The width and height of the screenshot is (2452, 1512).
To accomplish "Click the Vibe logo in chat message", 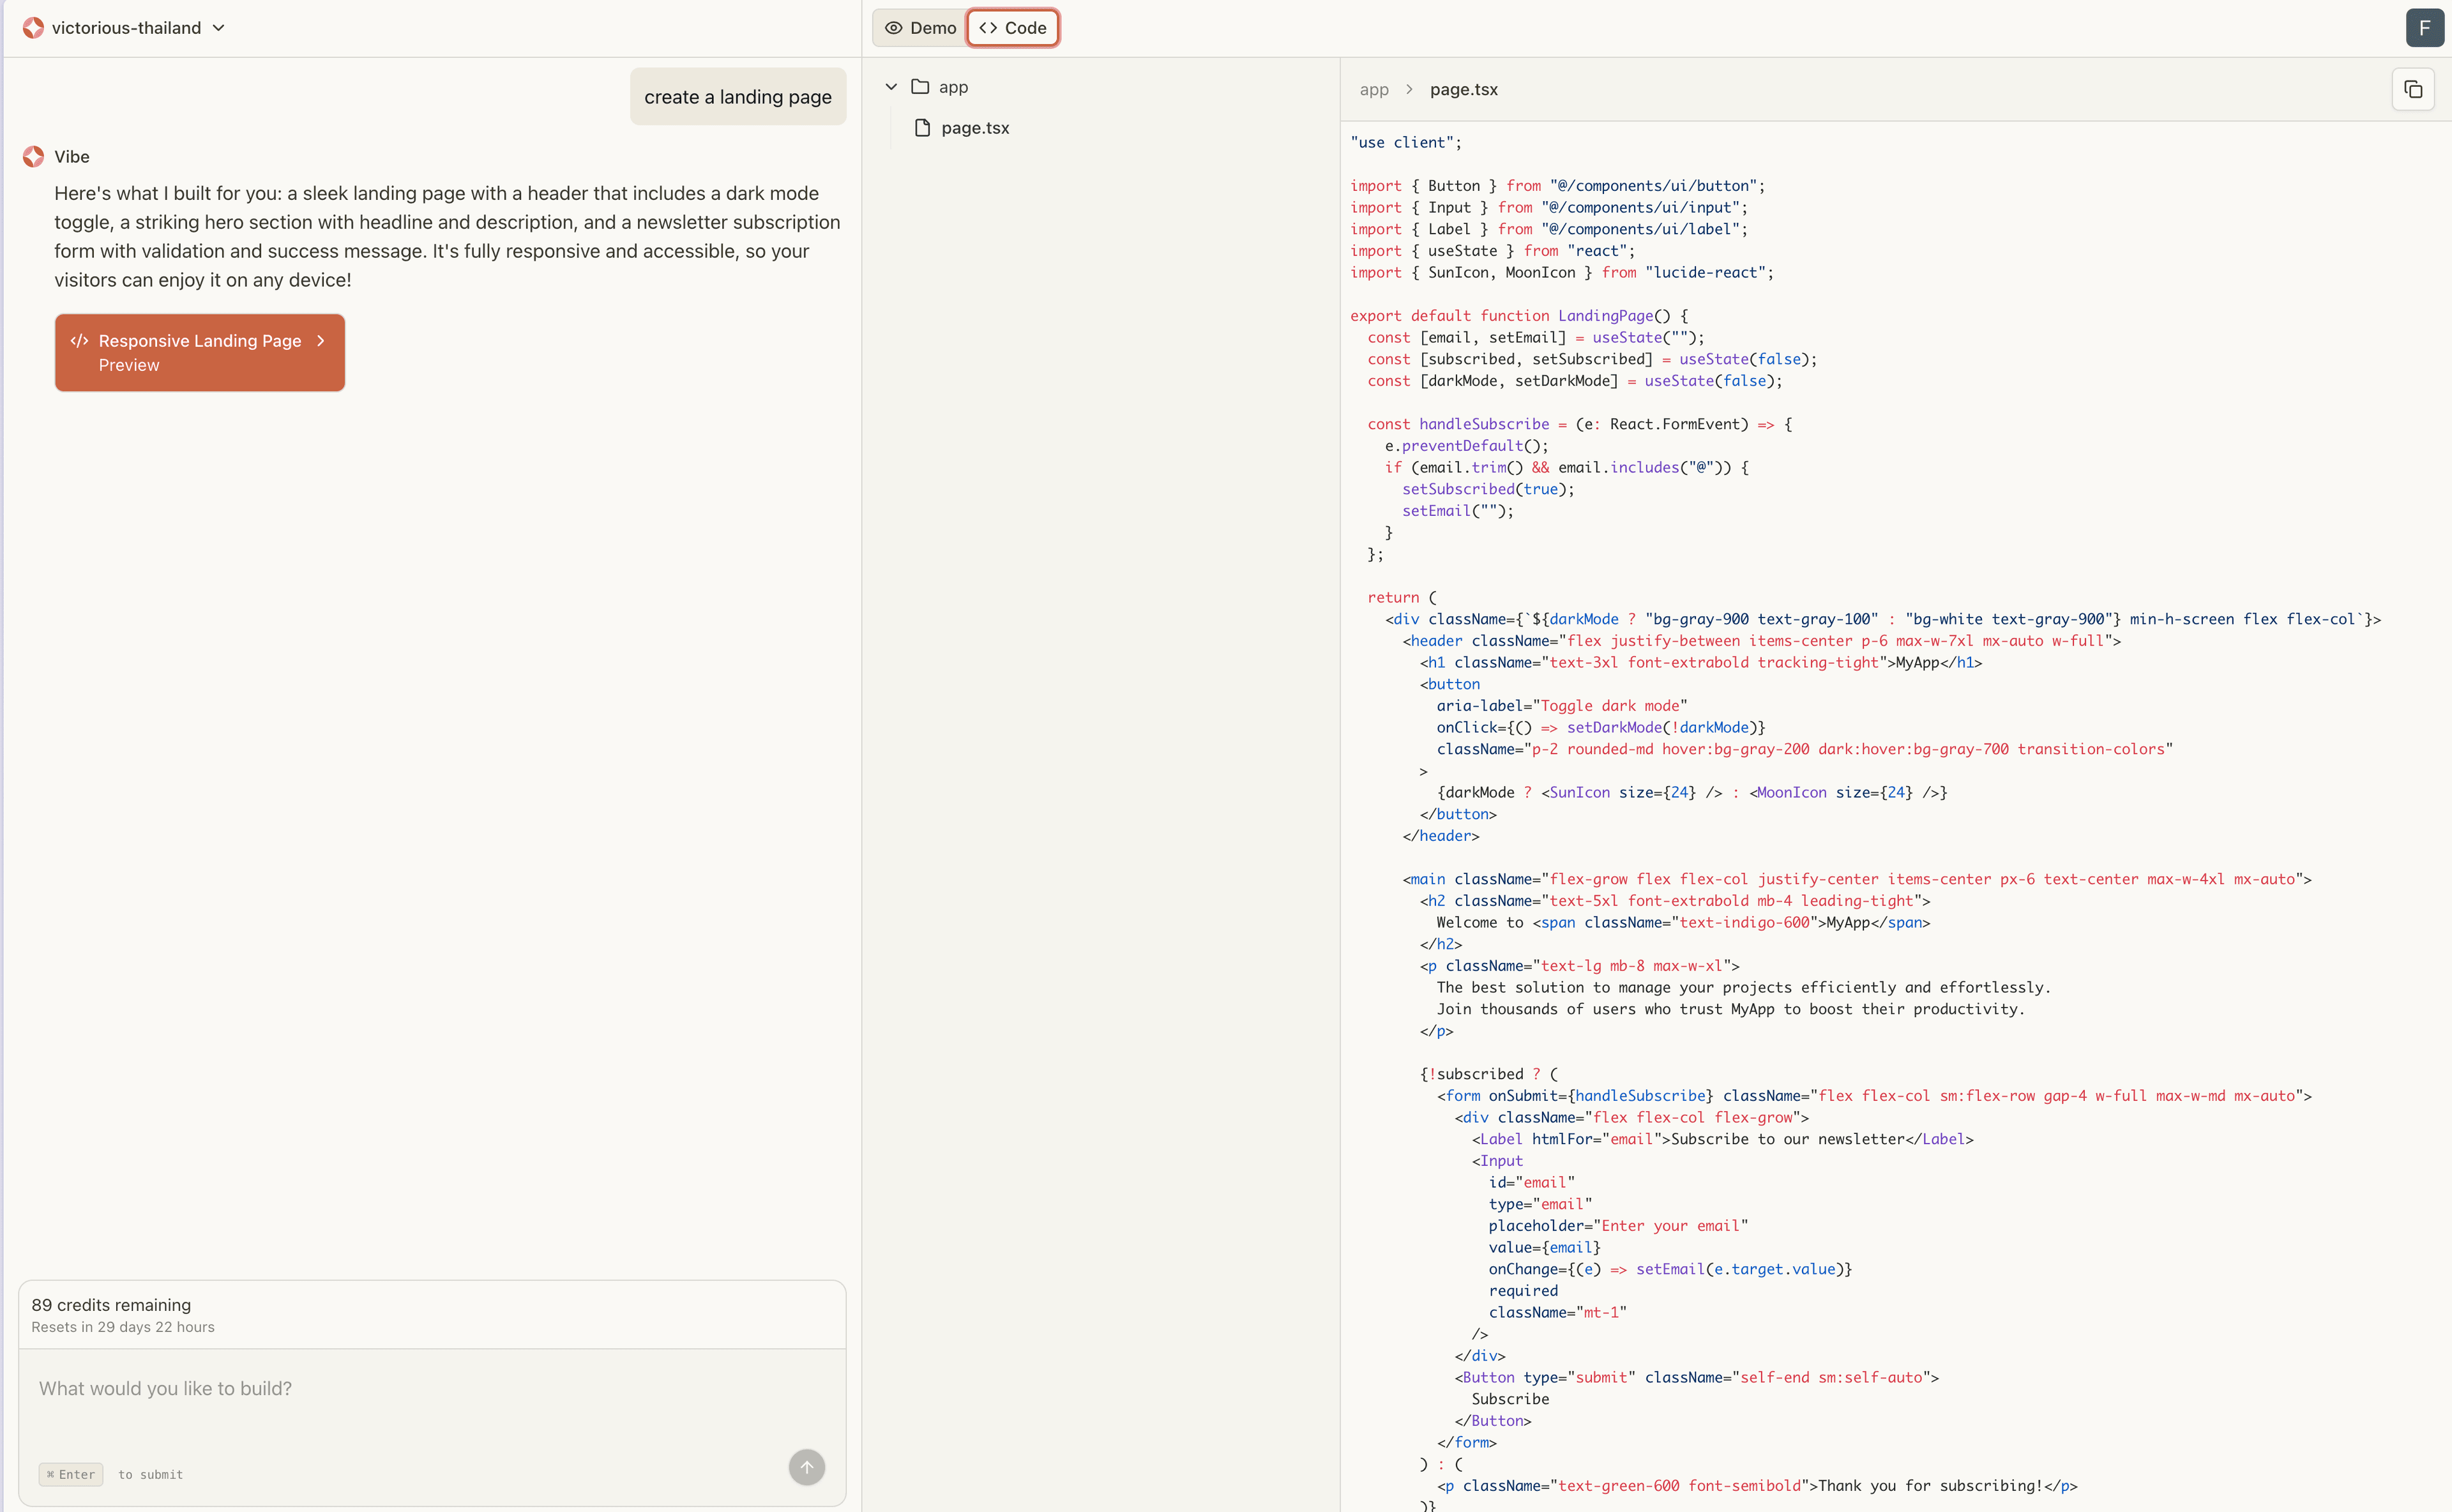I will [34, 157].
